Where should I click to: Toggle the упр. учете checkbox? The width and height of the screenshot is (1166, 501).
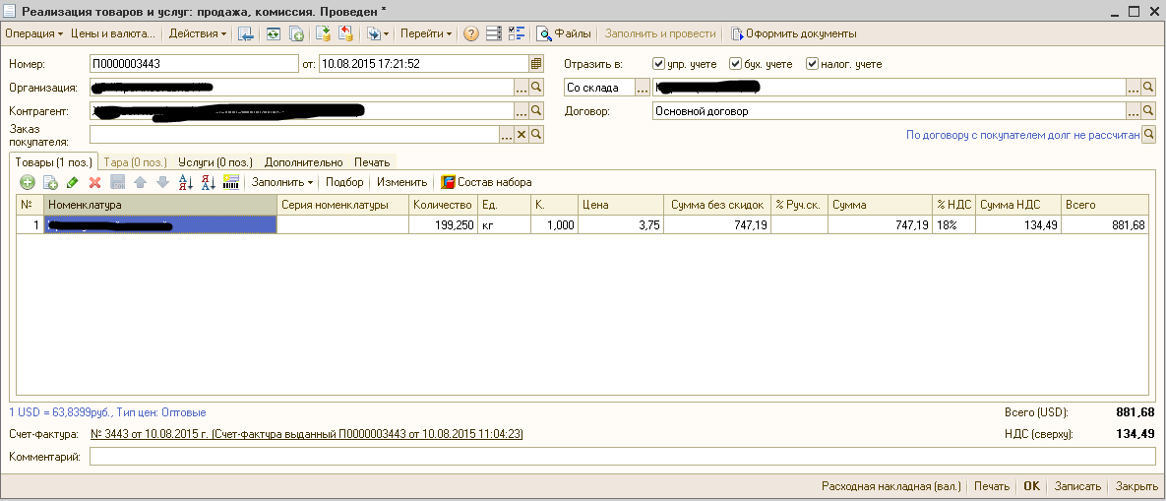coord(659,64)
